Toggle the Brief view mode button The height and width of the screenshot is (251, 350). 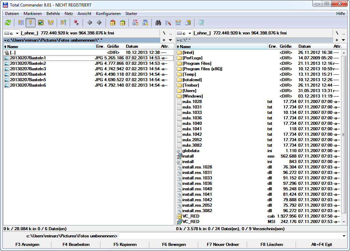[x=21, y=23]
